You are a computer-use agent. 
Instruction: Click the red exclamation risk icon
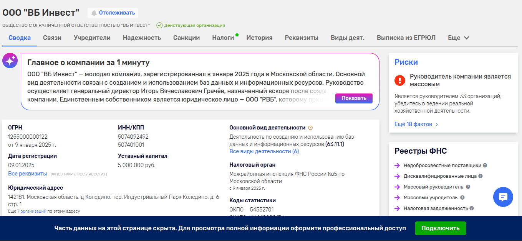point(400,80)
